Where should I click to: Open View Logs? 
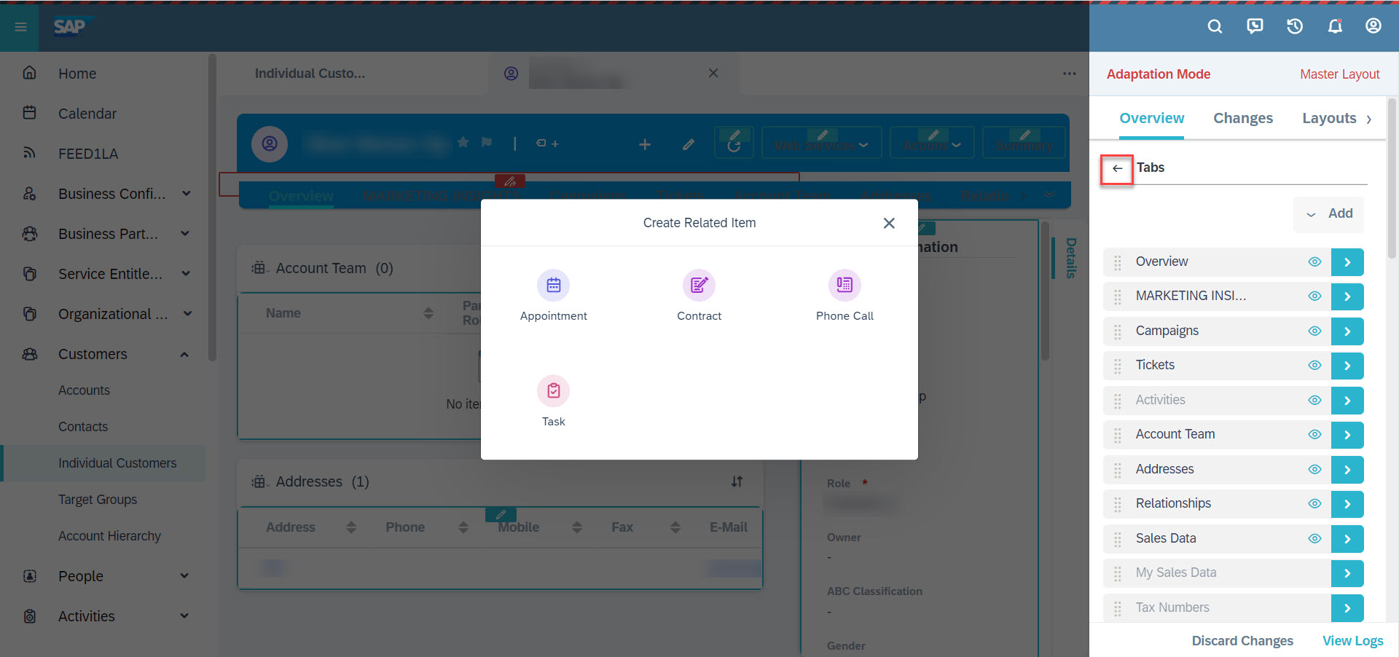click(1352, 641)
